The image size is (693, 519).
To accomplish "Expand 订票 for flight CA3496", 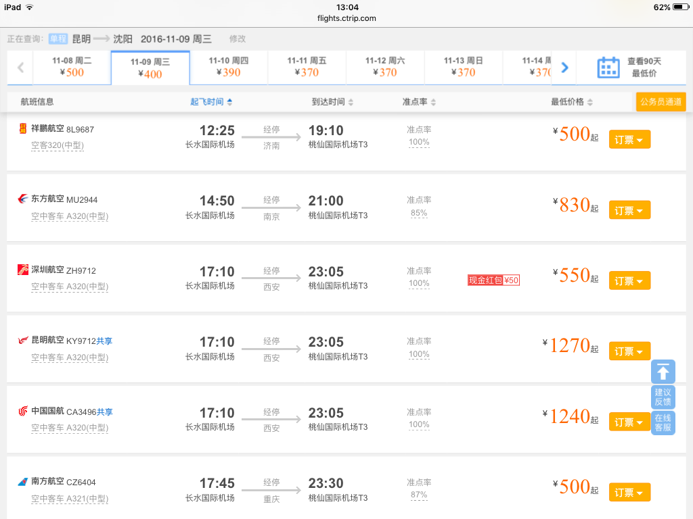I will pyautogui.click(x=629, y=422).
